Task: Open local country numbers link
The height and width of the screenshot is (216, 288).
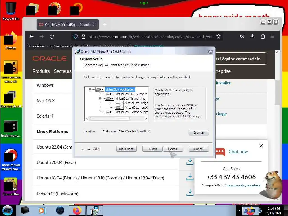Action: 243,185
